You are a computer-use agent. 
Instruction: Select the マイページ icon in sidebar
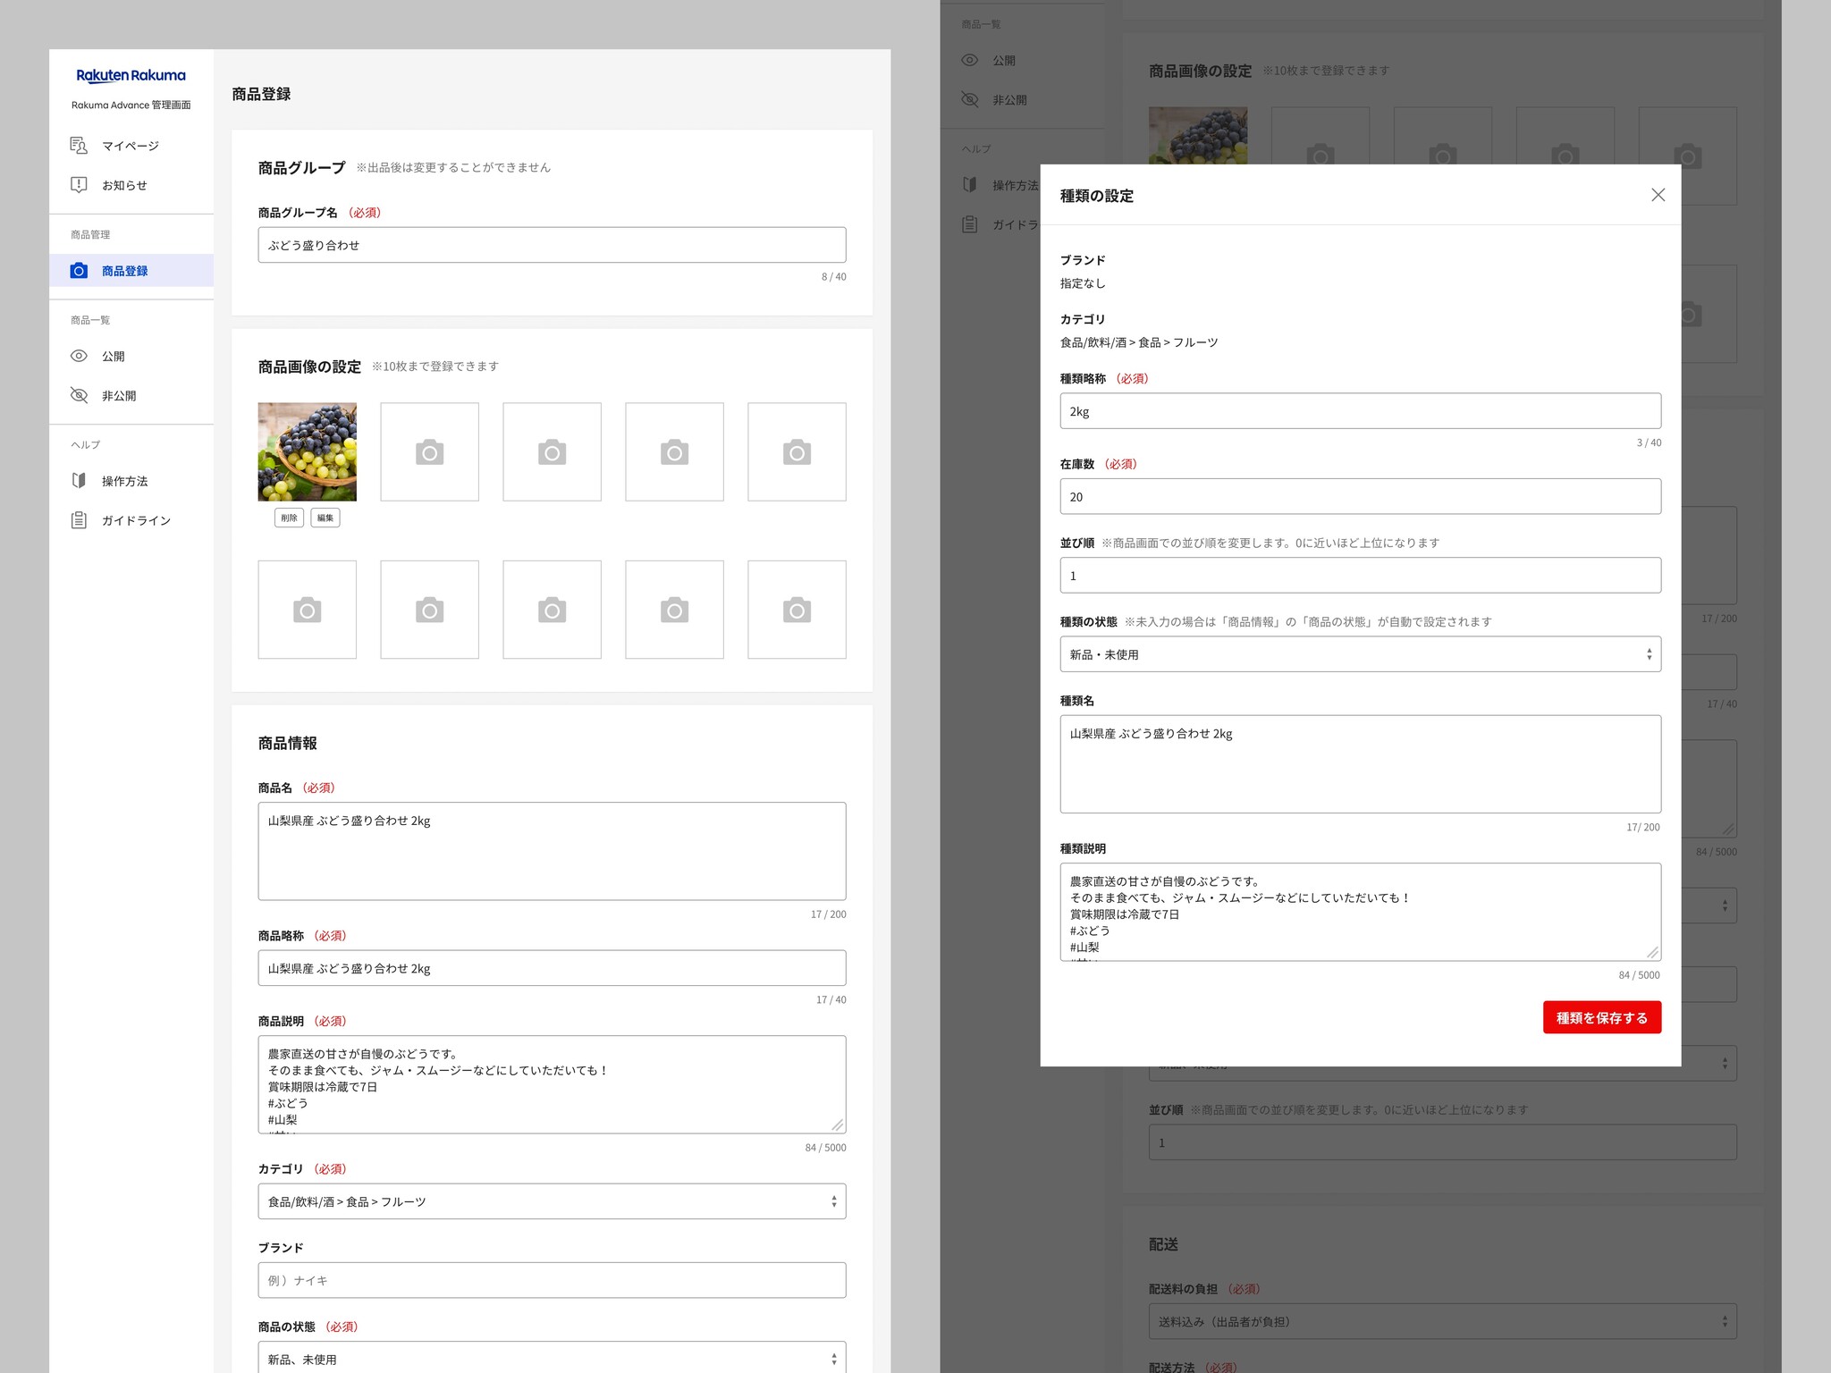[79, 145]
